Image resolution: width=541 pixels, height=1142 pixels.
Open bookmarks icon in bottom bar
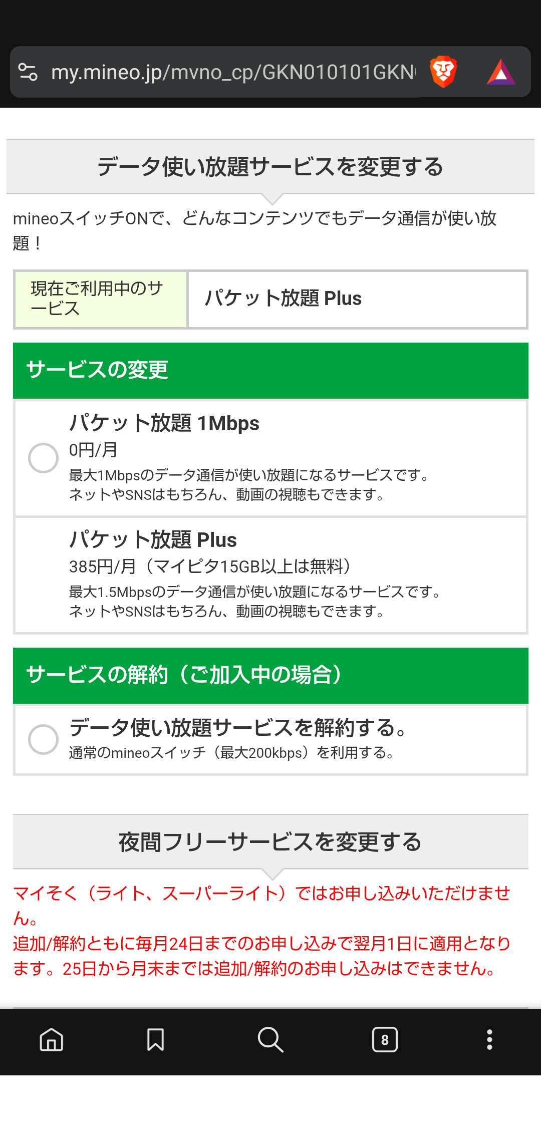(x=155, y=1040)
